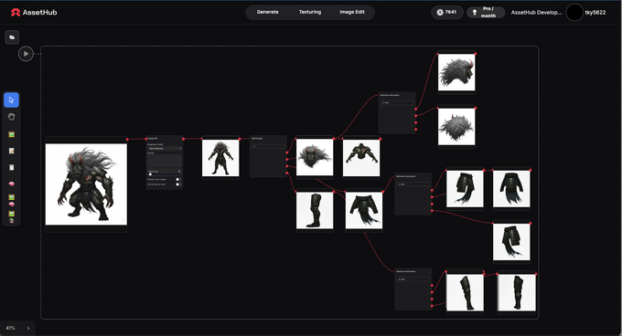Click the Image Edit node output port
This screenshot has width=622, height=336.
pyautogui.click(x=183, y=139)
